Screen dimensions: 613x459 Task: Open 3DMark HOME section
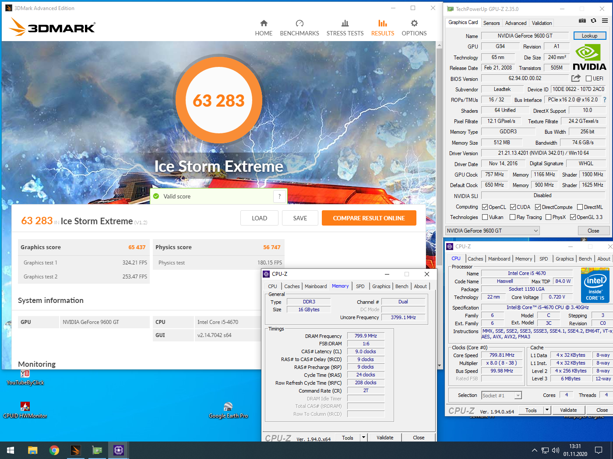(x=264, y=28)
